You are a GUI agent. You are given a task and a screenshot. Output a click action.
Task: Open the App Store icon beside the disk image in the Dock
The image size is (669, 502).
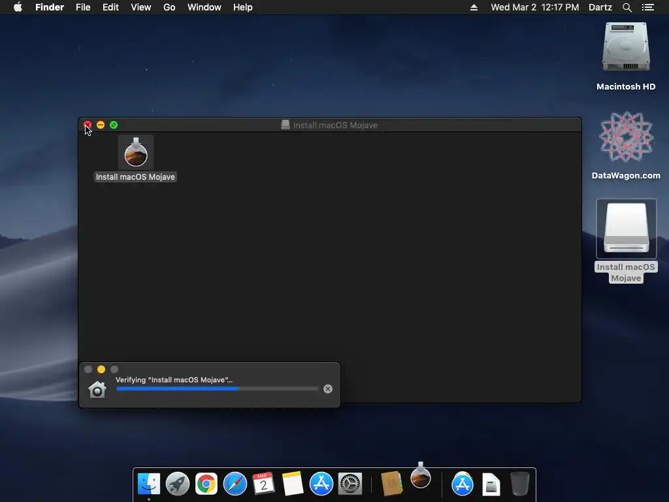click(463, 484)
